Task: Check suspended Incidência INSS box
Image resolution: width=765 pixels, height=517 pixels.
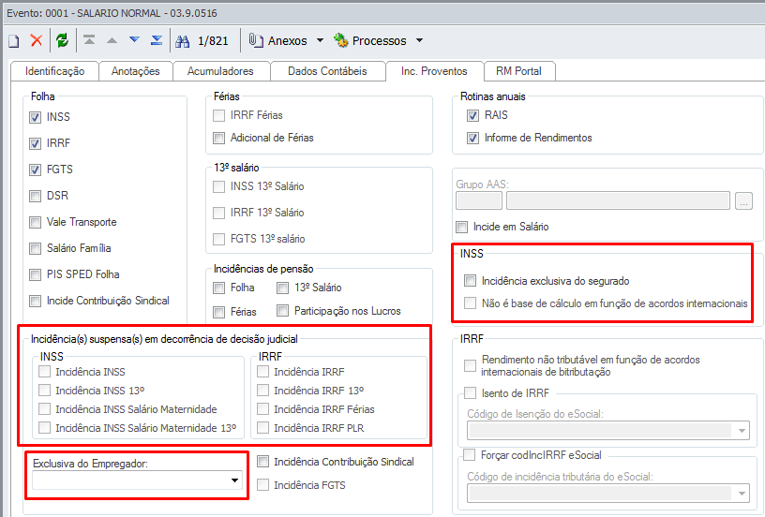Action: click(x=44, y=372)
